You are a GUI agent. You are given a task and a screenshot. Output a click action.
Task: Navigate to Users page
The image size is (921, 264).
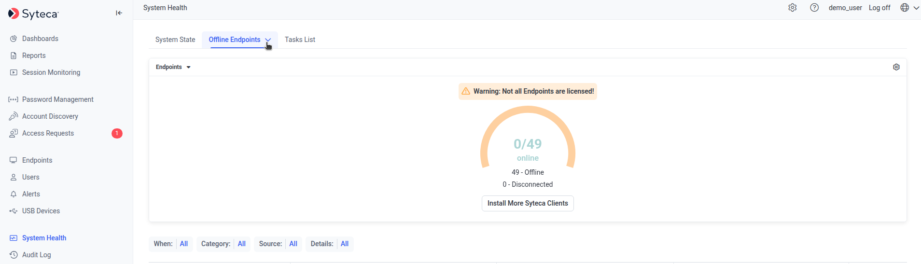[31, 177]
